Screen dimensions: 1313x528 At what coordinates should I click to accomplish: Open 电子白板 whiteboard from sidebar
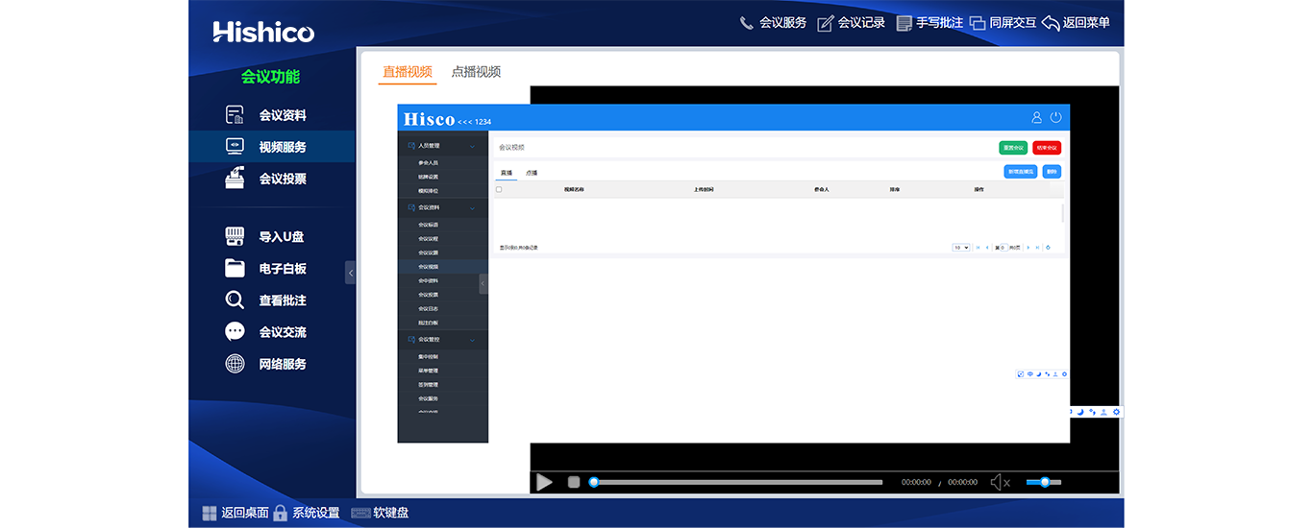266,269
